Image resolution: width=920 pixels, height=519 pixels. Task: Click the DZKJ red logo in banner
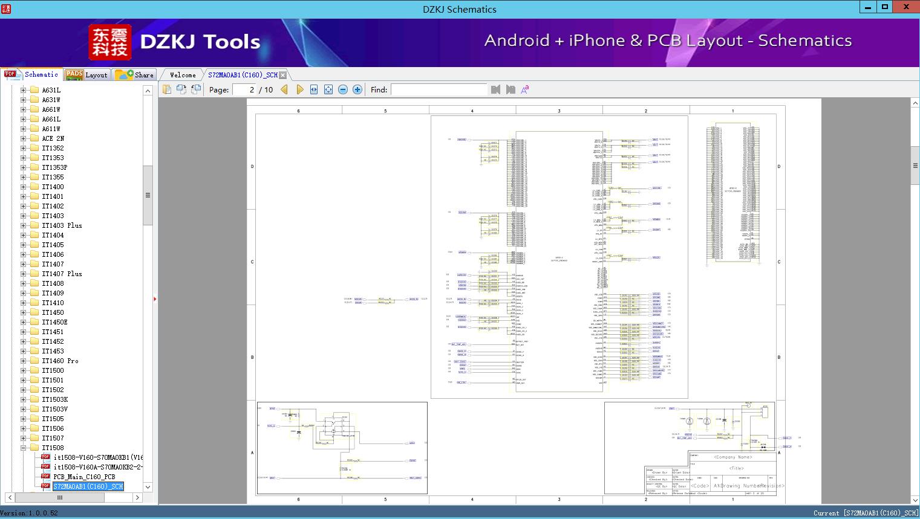tap(110, 42)
